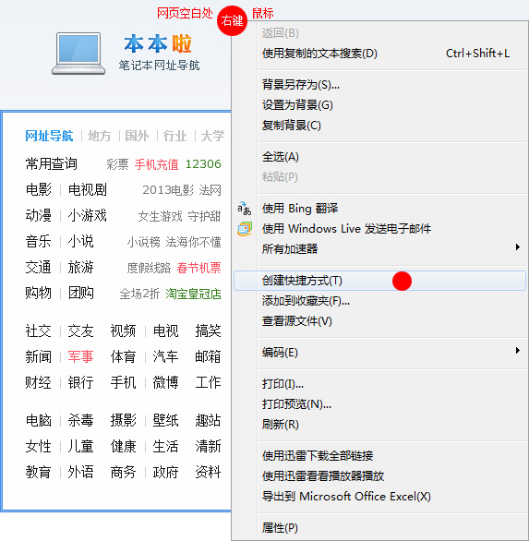Open the 军事 category link
The height and width of the screenshot is (541, 529).
click(80, 356)
